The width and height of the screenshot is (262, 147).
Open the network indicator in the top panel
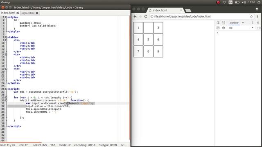(224, 2)
